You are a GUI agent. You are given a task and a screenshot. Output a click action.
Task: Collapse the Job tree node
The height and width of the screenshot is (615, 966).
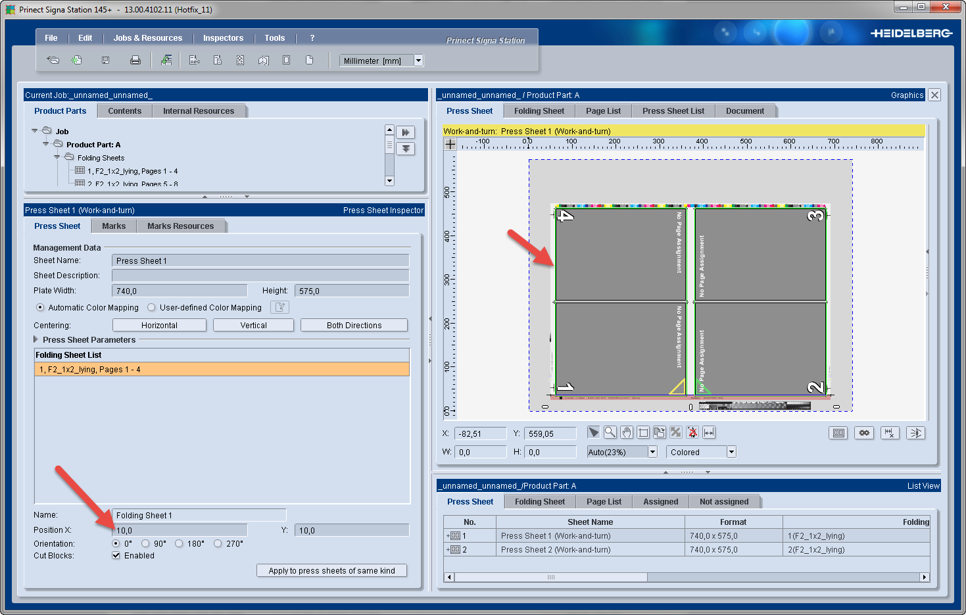(x=34, y=131)
